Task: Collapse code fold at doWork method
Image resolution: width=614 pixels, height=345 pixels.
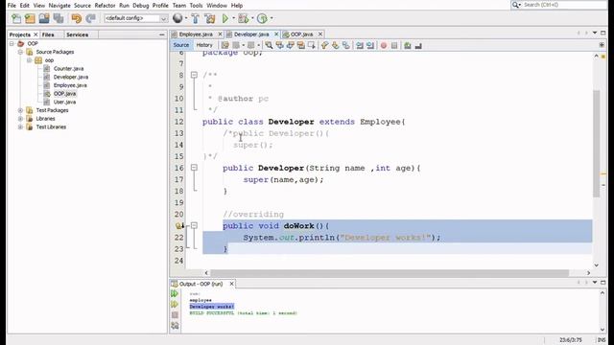Action: tap(194, 226)
